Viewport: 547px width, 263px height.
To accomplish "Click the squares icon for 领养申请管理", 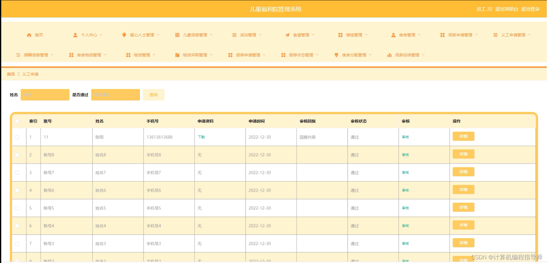I will (442, 35).
